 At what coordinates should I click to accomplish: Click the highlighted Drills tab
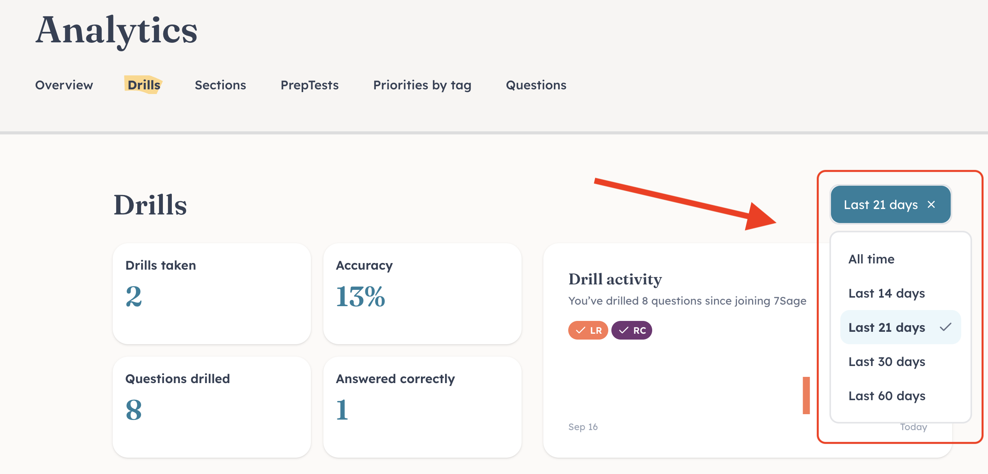(x=144, y=85)
